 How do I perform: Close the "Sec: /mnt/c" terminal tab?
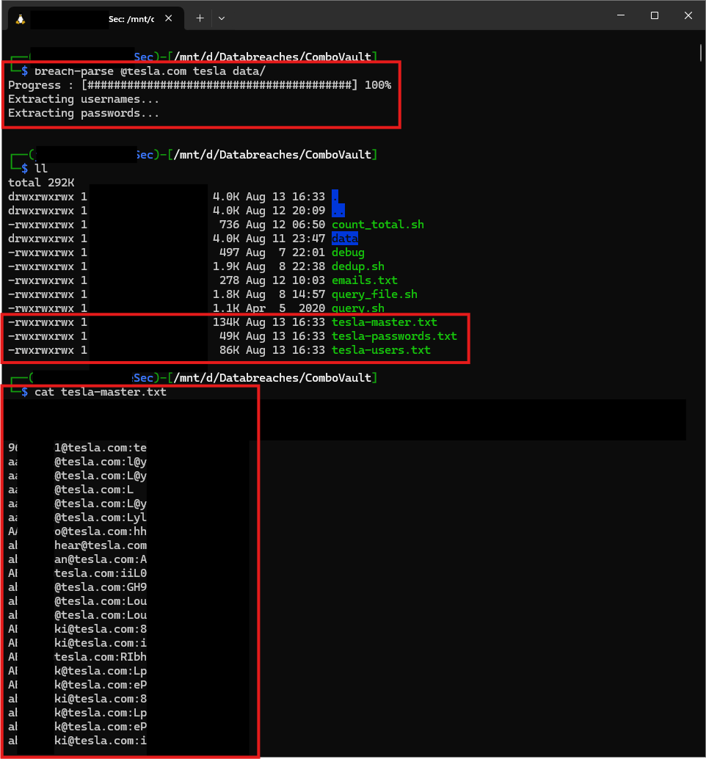(x=169, y=18)
